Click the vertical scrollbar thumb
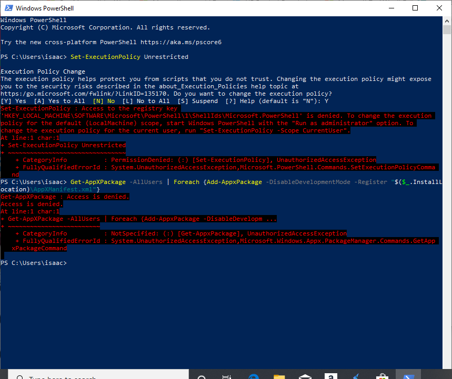 tap(447, 29)
